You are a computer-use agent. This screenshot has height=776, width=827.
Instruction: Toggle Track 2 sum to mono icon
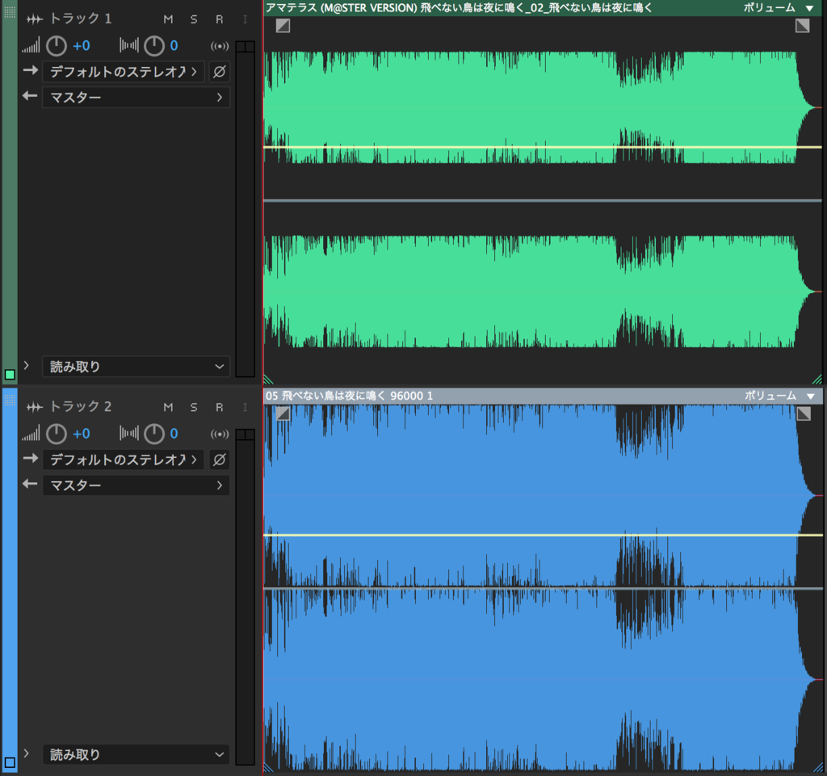coord(220,434)
